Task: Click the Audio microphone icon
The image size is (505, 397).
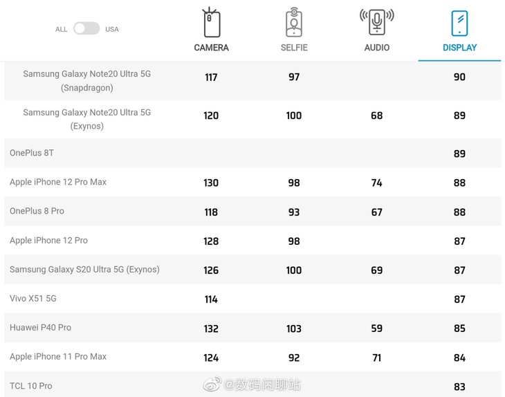Action: (x=377, y=22)
